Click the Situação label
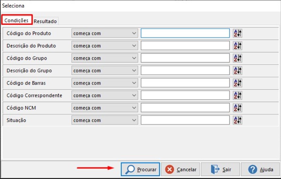 [16, 120]
